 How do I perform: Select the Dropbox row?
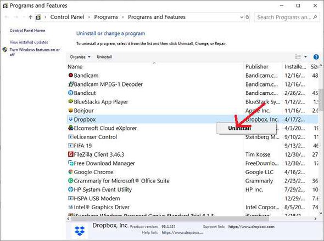[x=192, y=119]
